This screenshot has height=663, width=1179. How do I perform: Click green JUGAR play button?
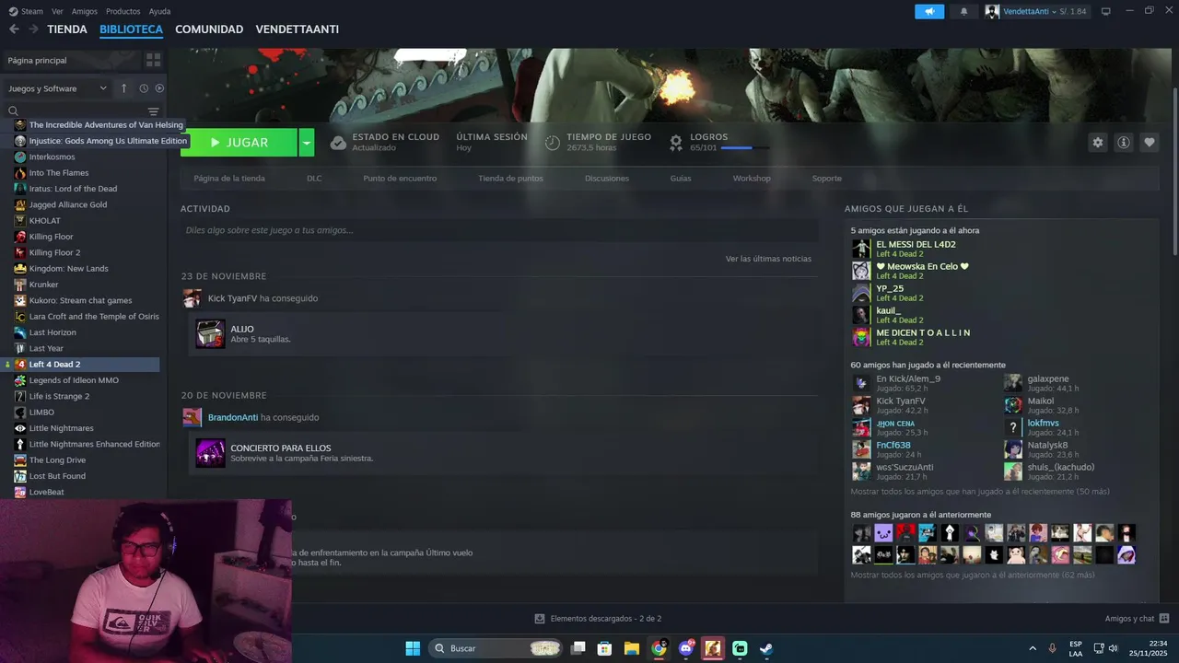coord(239,143)
